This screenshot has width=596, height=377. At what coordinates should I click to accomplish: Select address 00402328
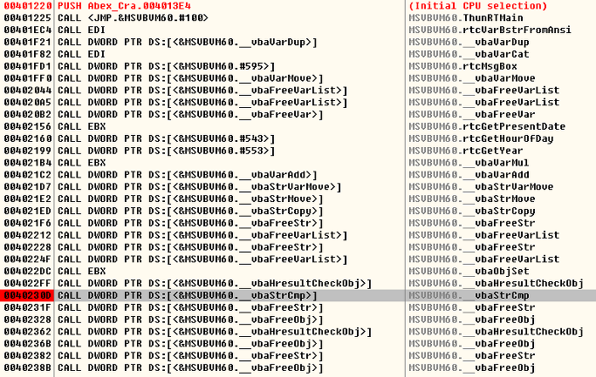[28, 320]
